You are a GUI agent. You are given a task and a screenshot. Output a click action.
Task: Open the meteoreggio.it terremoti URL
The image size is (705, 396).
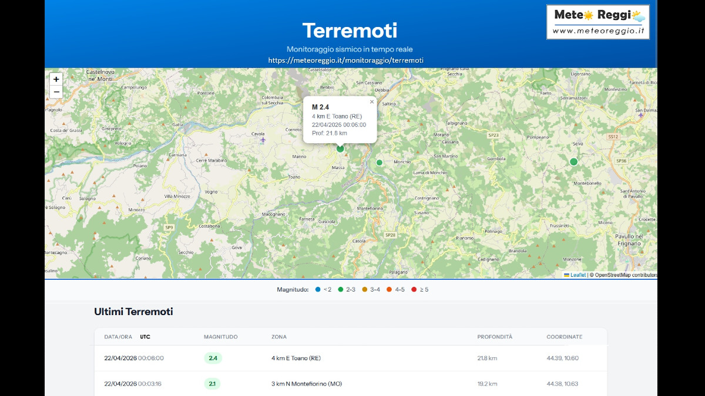point(345,60)
